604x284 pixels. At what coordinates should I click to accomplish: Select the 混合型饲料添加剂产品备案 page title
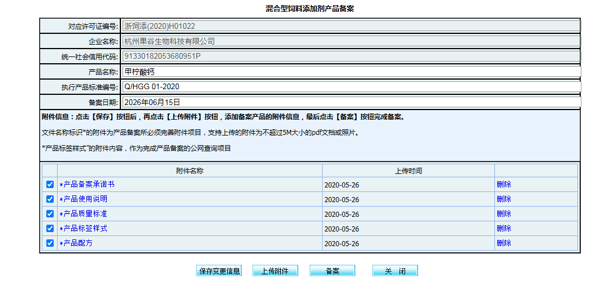310,8
